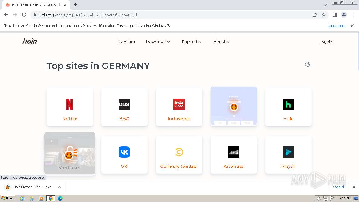Open the Pandora preview tile
The height and width of the screenshot is (202, 359).
coord(234,106)
